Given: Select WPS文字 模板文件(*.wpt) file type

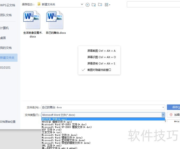Looking at the screenshot, I should pyautogui.click(x=103, y=122).
